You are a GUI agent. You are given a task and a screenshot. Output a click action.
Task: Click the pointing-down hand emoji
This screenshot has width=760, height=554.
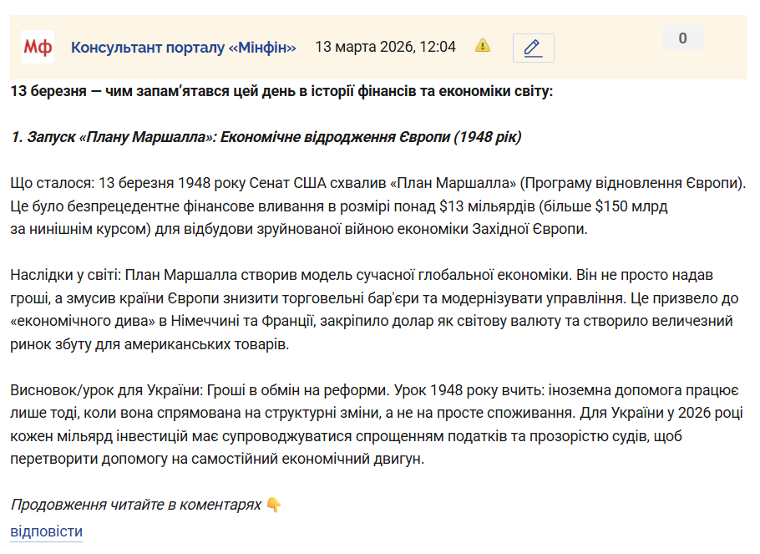point(274,505)
